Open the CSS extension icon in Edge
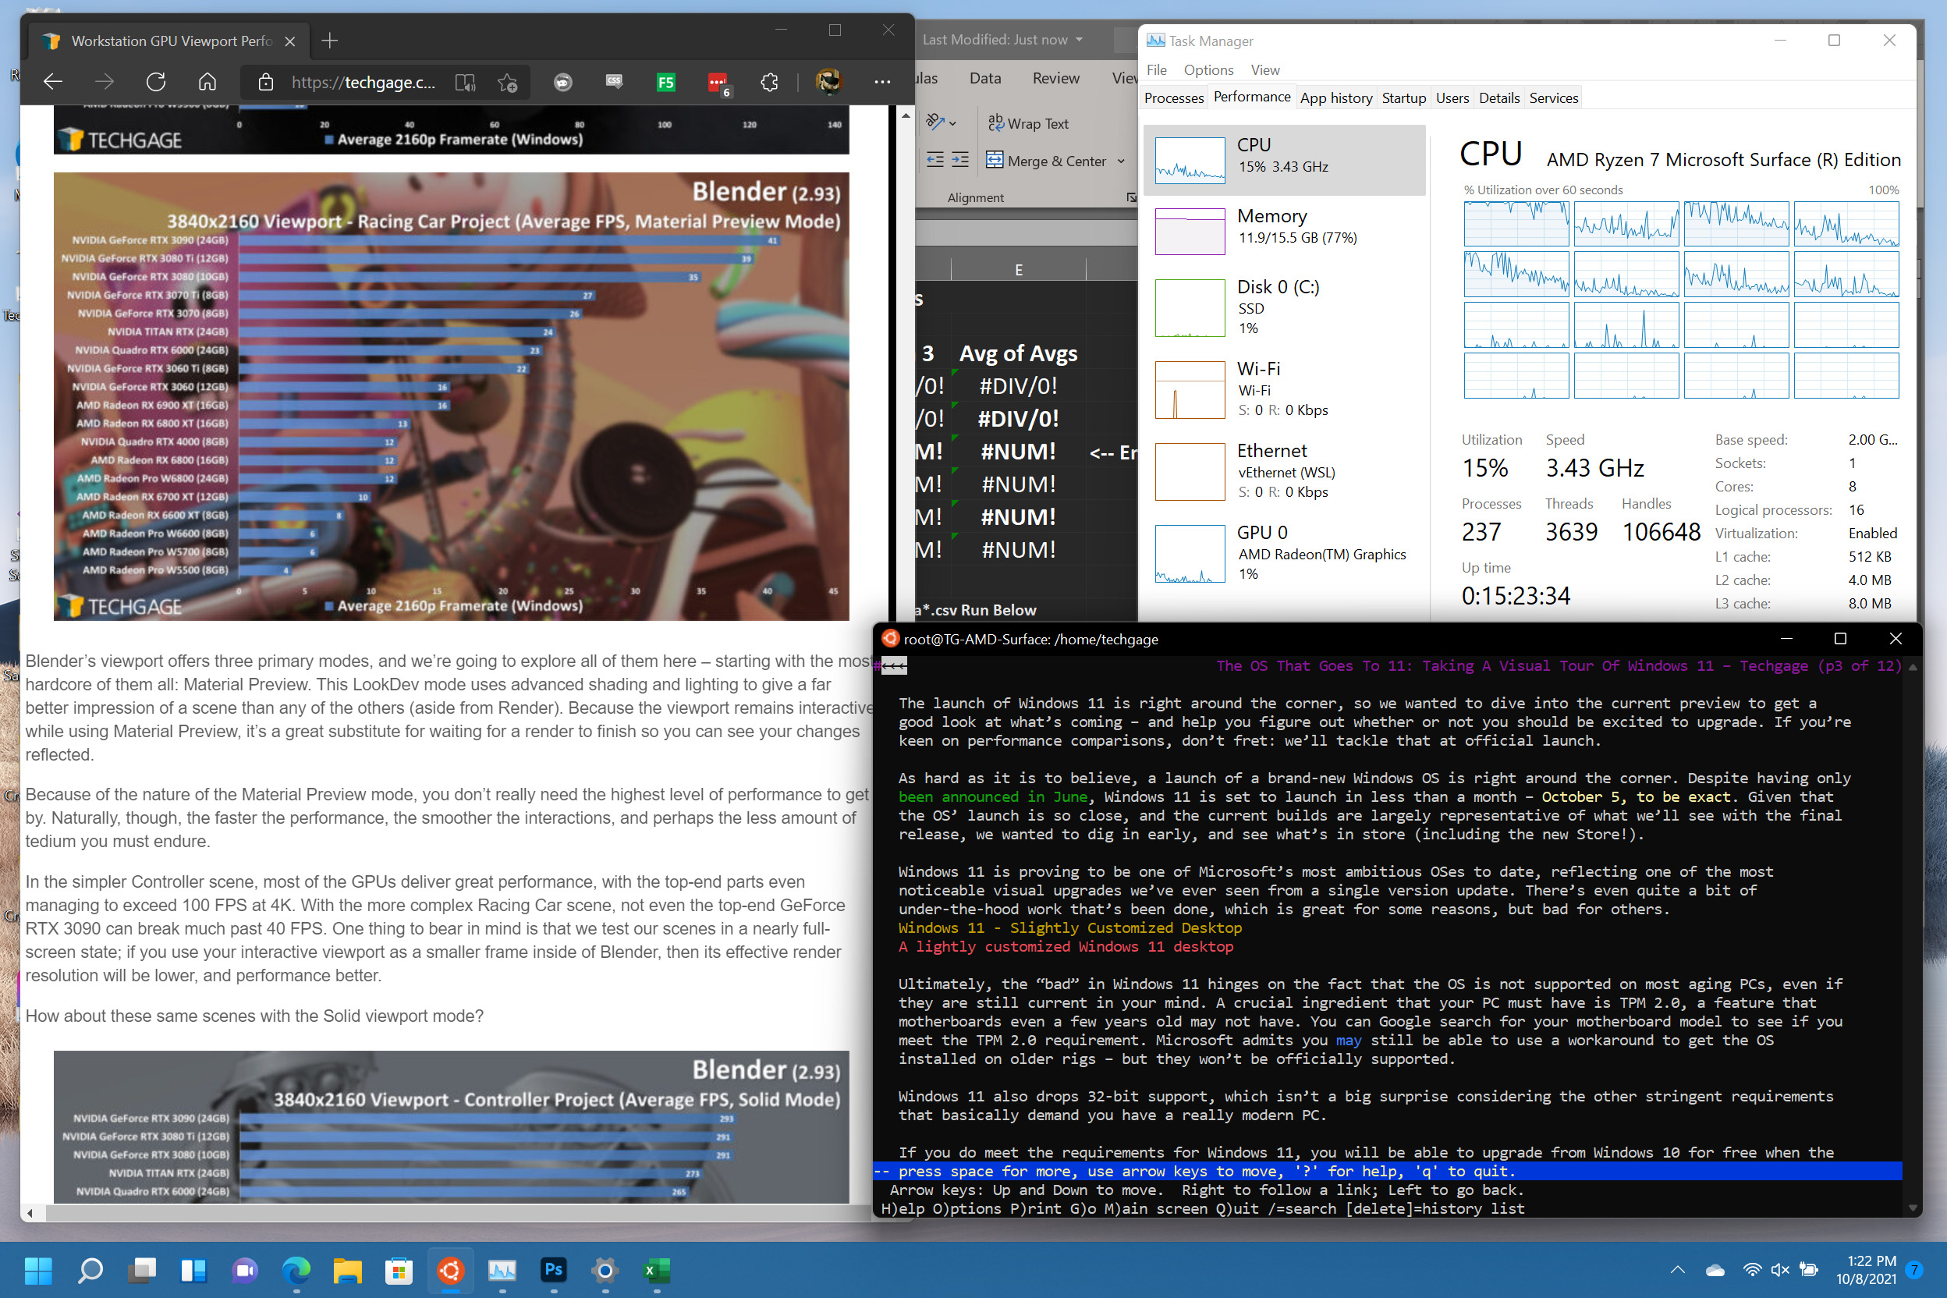The image size is (1947, 1298). [614, 82]
